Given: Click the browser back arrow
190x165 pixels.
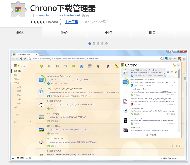Looking at the screenshot, I should pos(13,59).
